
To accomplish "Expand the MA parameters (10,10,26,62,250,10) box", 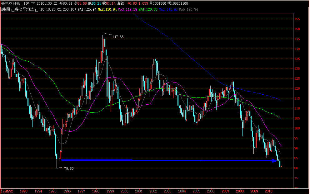I will click(37, 10).
